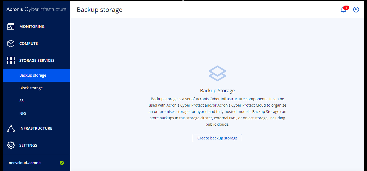Viewport: 367px width, 171px height.
Task: Click the Infrastructure triangle nodes icon
Action: pyautogui.click(x=11, y=128)
